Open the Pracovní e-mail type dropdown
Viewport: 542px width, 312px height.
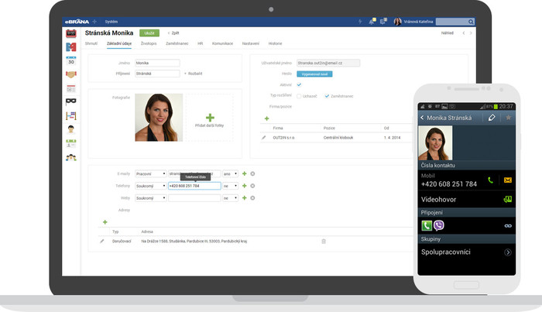[x=151, y=173]
